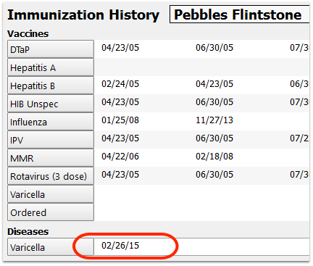Click the Rotavirus (3 dose) button
The height and width of the screenshot is (266, 313).
[51, 176]
